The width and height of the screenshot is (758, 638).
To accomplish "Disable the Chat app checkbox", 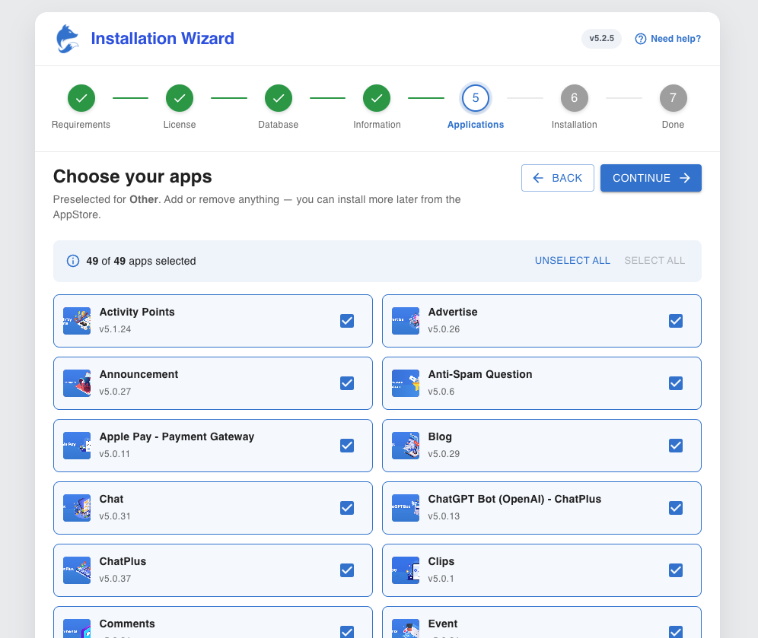I will point(347,508).
